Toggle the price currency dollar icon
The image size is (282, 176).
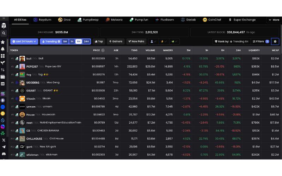[103, 50]
